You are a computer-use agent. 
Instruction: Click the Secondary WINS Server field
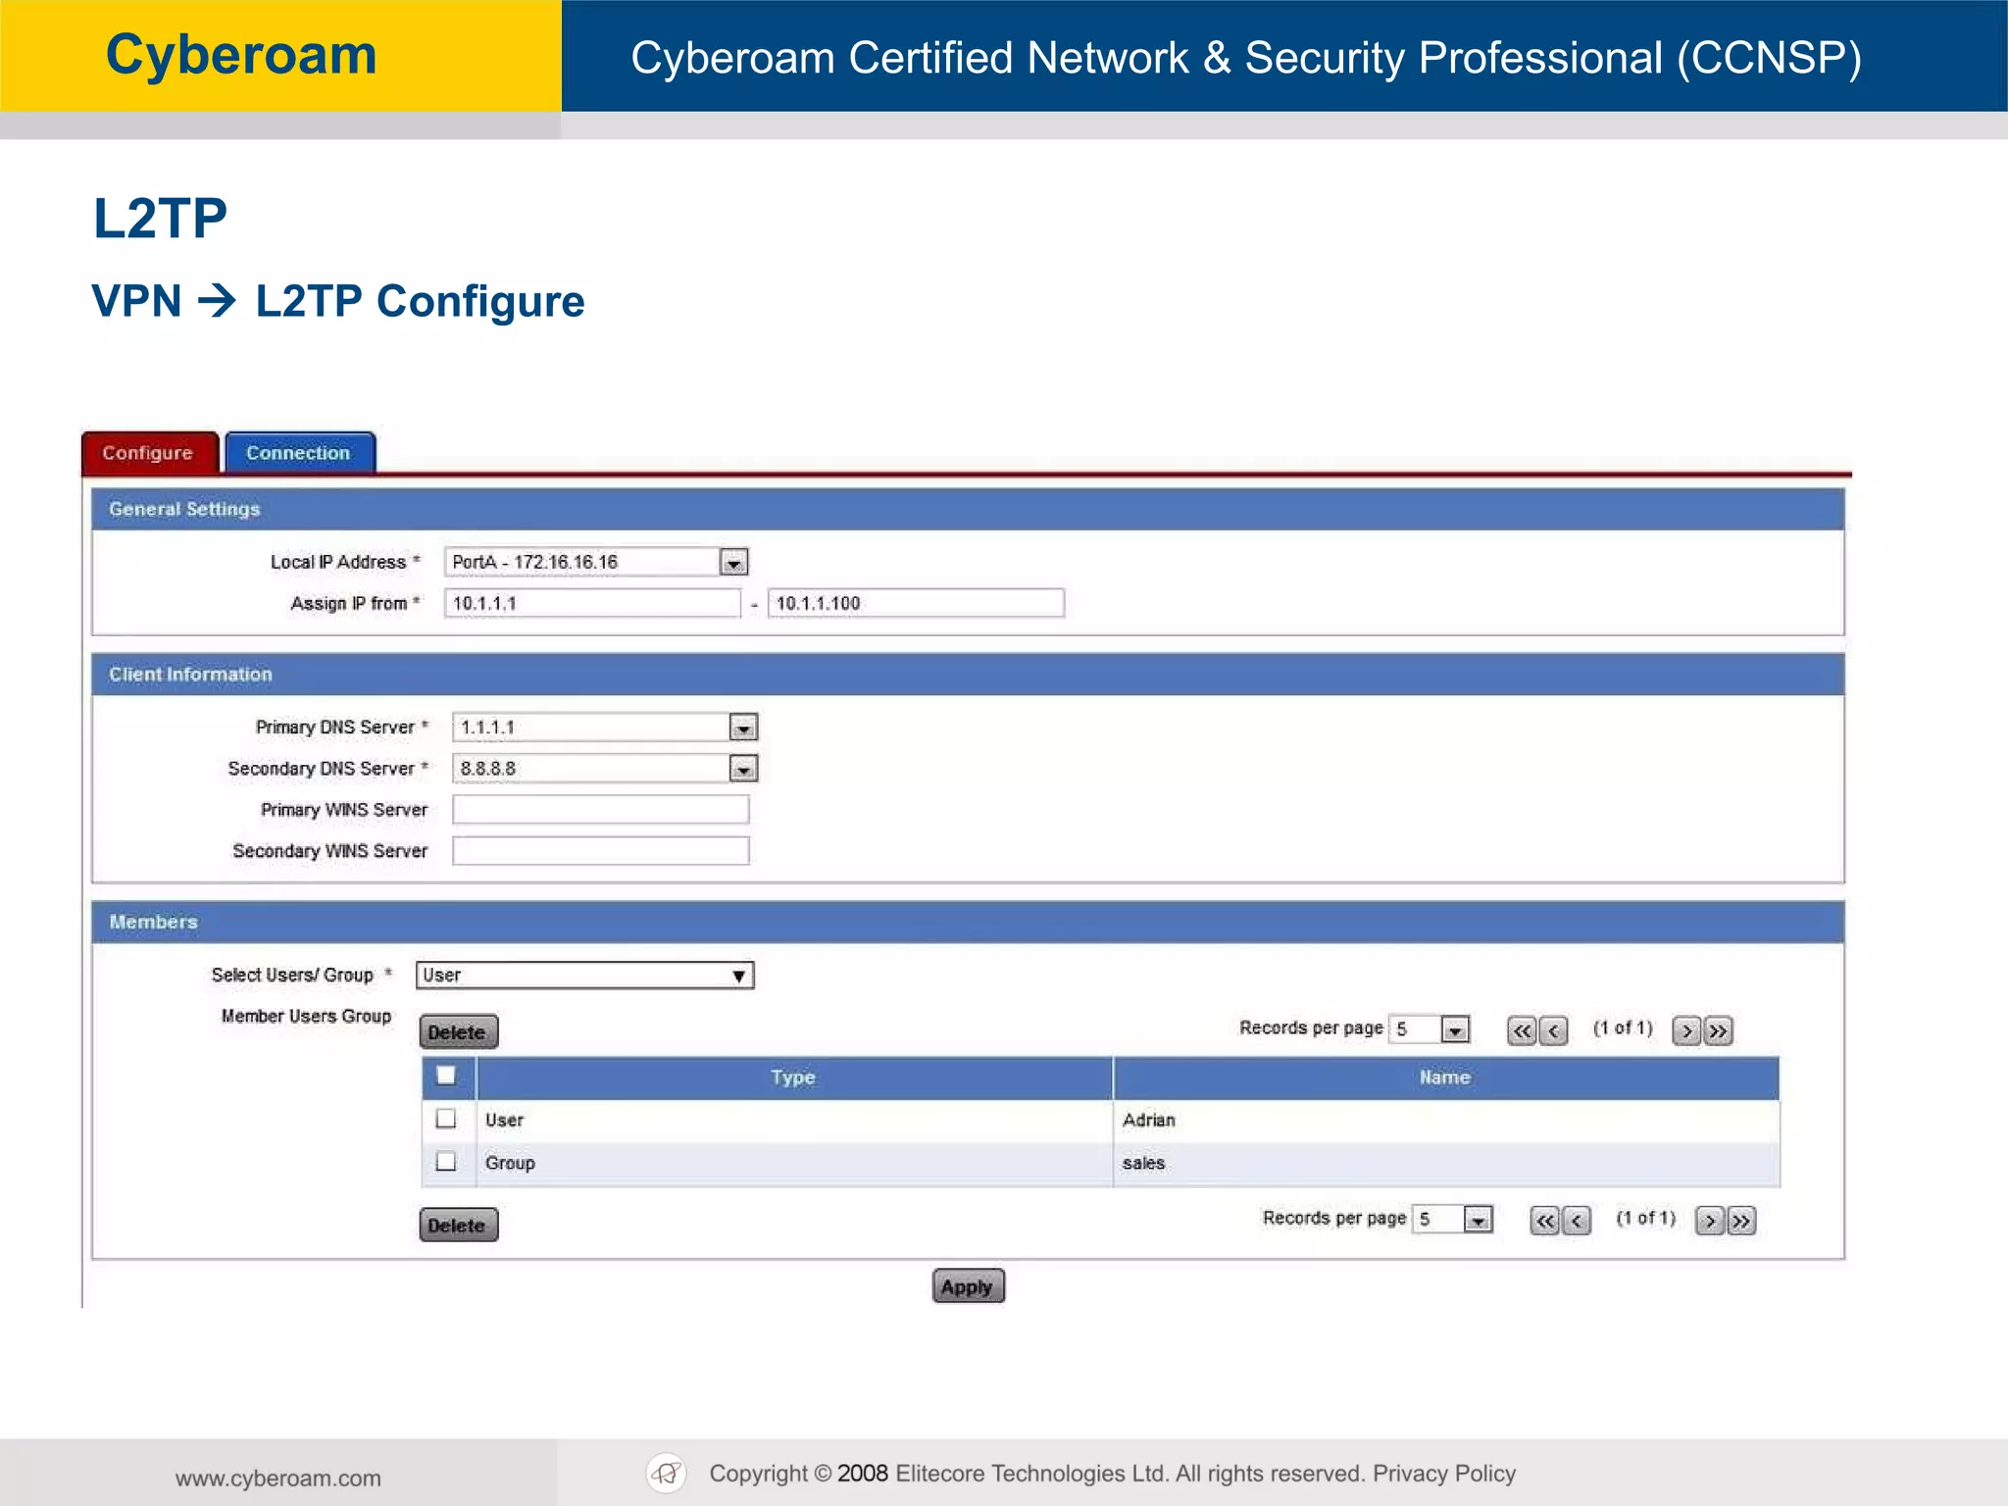click(600, 851)
